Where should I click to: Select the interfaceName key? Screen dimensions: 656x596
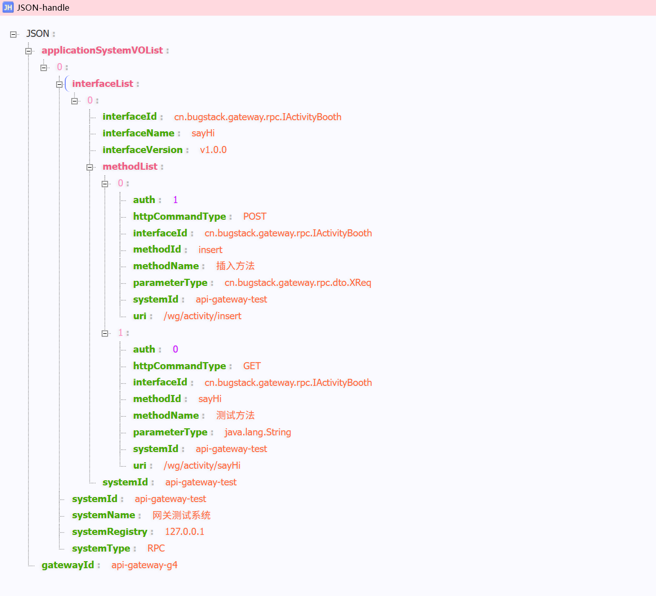click(x=138, y=133)
